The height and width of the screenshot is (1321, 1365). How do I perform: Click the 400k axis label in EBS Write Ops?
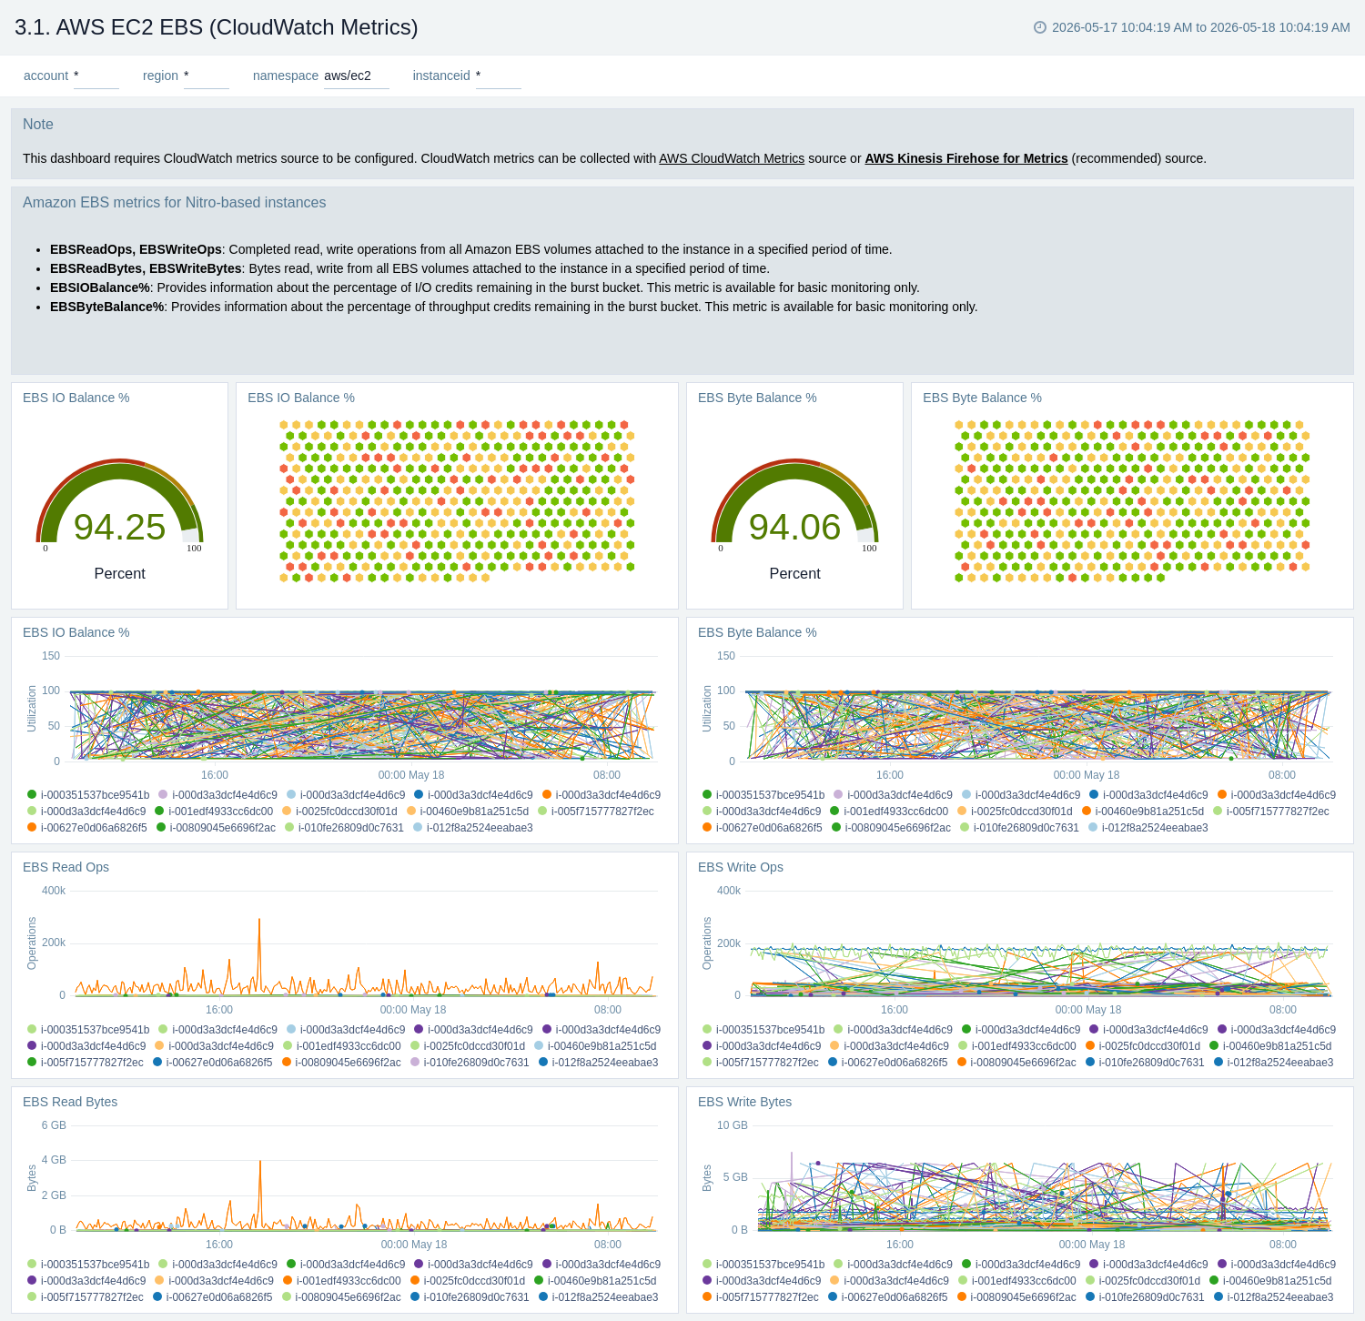click(729, 891)
